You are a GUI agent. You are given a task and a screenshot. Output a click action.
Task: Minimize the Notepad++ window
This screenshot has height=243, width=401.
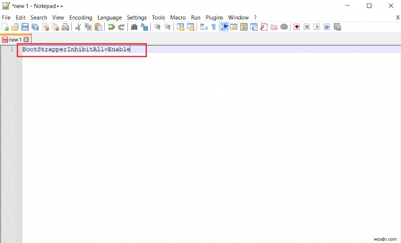[x=347, y=6]
